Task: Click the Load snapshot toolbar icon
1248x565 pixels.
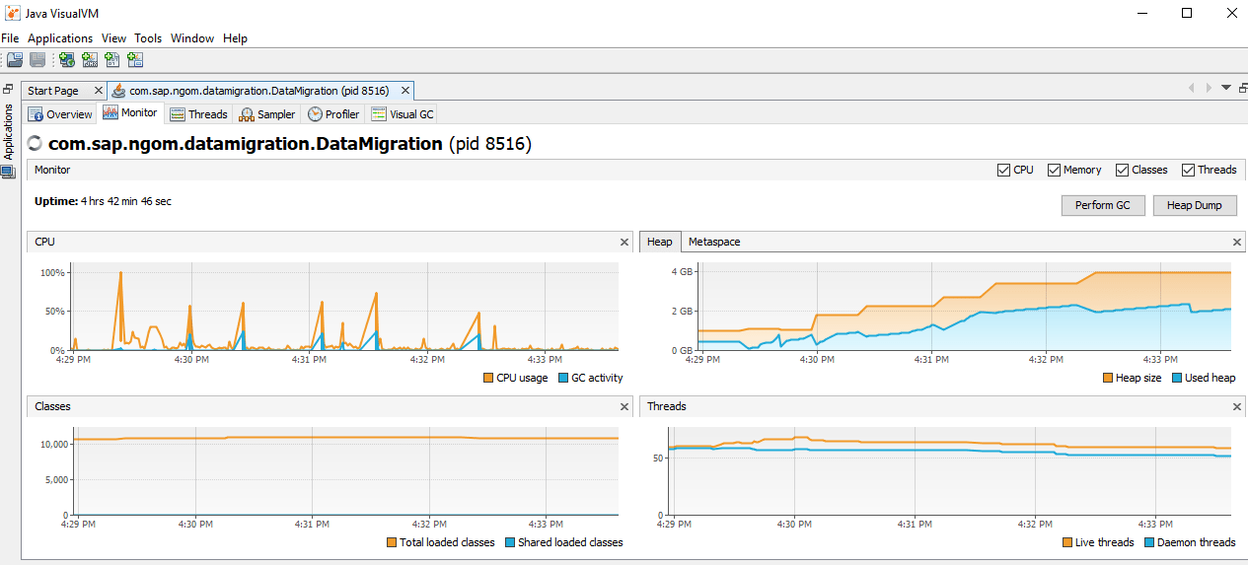Action: [x=15, y=60]
